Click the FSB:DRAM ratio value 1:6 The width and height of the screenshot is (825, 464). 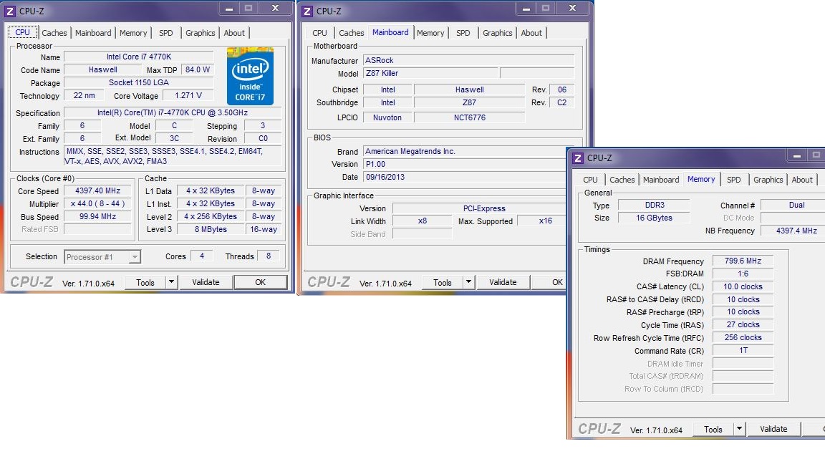pyautogui.click(x=743, y=274)
